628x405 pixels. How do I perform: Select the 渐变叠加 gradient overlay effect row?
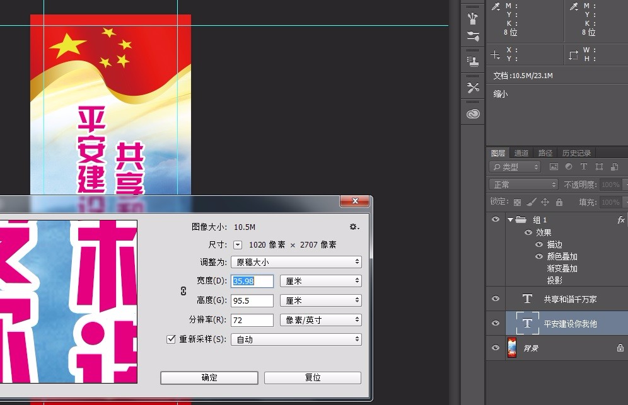562,268
